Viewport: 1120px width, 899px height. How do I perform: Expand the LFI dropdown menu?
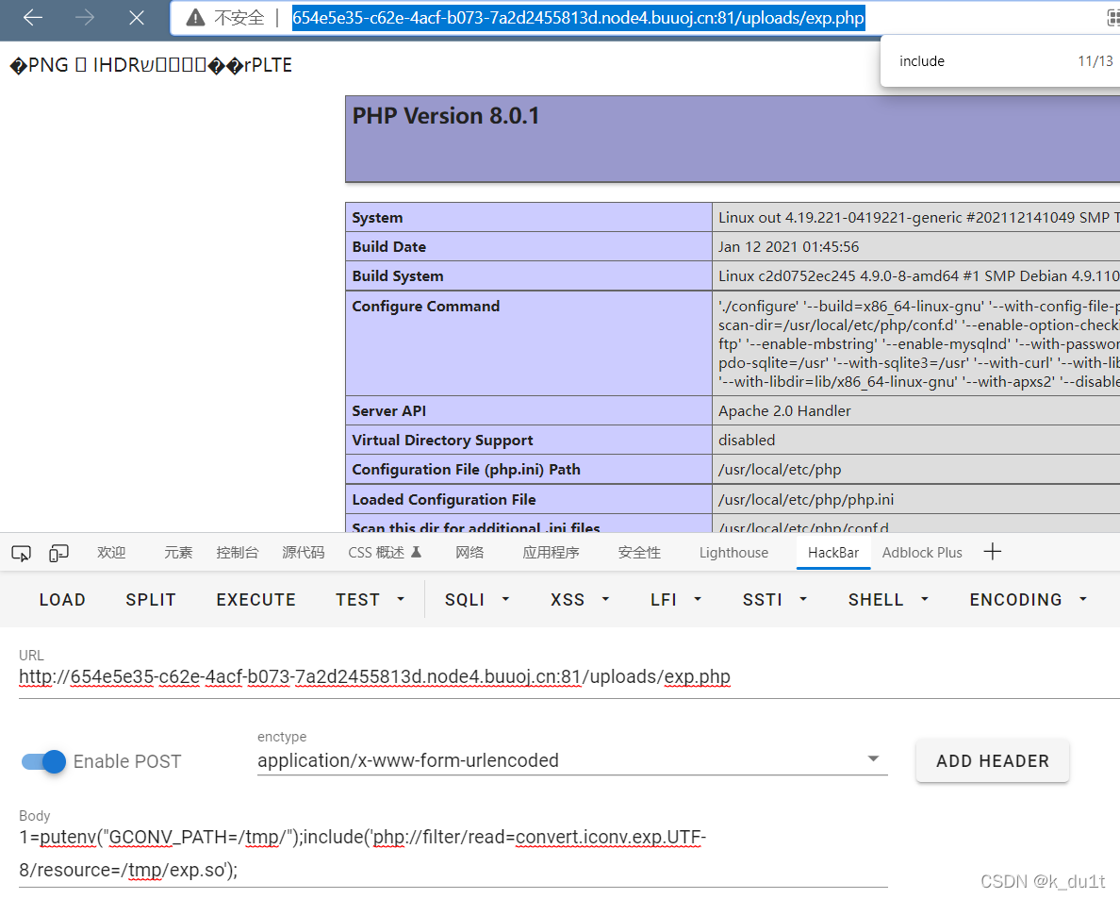pos(676,600)
